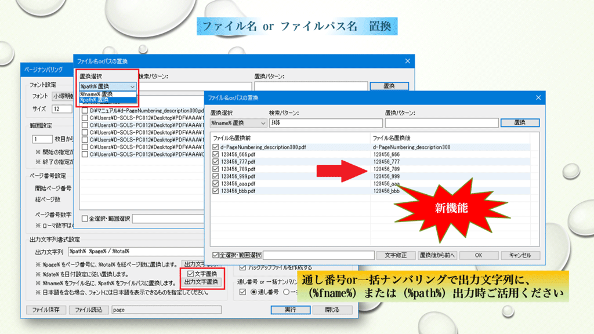Click the 検索パターン input field in front dialog
Image resolution: width=594 pixels, height=334 pixels.
(x=325, y=123)
